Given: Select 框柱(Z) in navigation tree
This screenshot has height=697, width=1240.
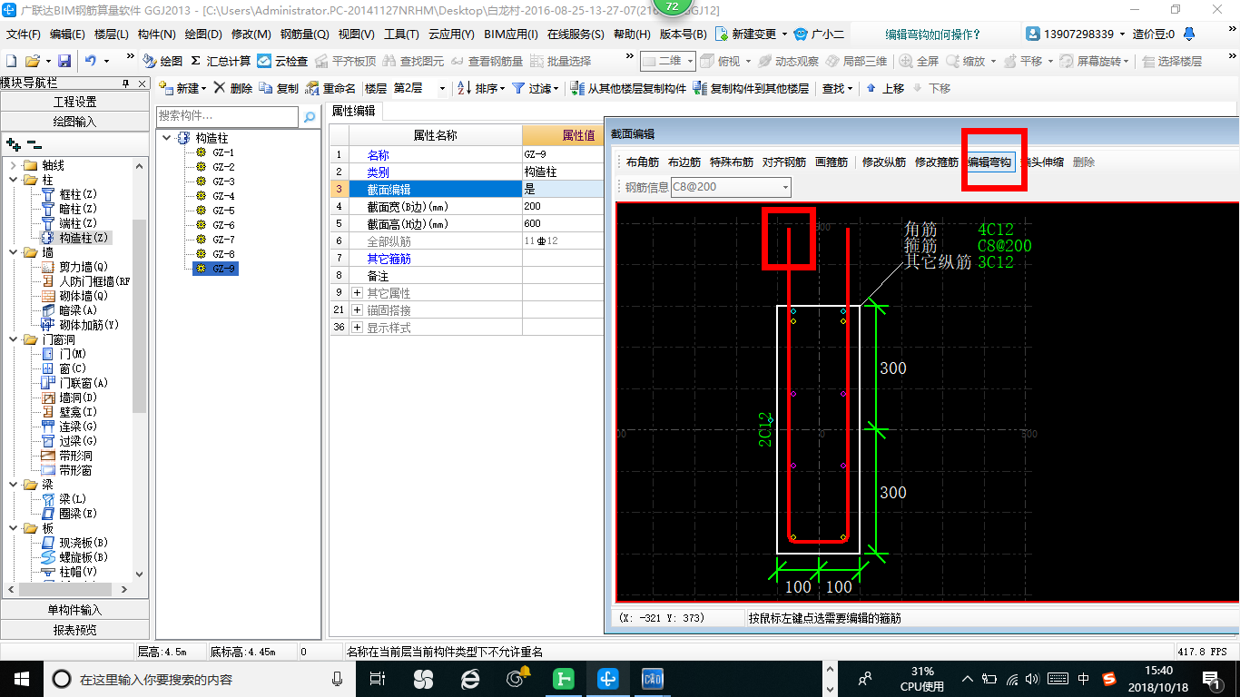Looking at the screenshot, I should point(78,194).
